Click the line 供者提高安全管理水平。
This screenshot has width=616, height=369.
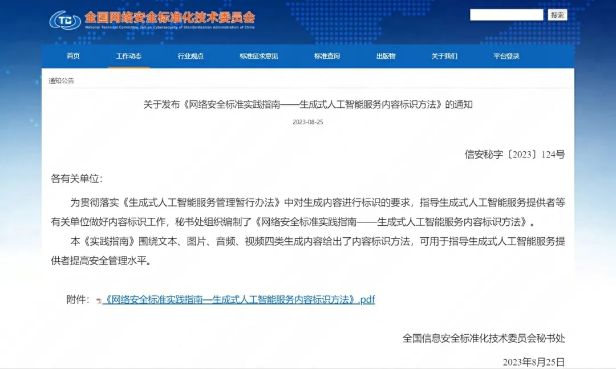click(102, 261)
